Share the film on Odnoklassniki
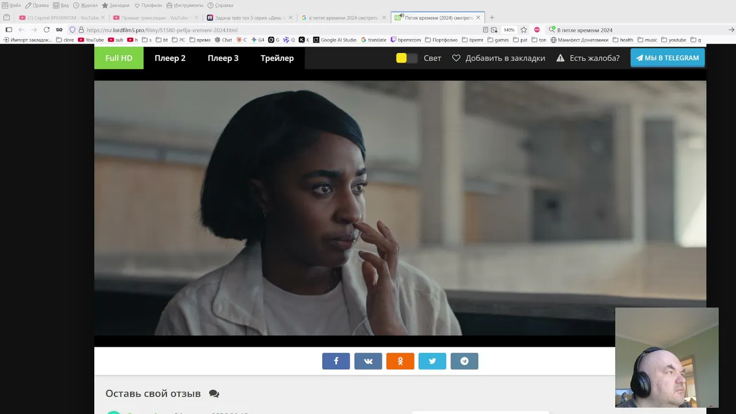The image size is (736, 414). point(400,361)
